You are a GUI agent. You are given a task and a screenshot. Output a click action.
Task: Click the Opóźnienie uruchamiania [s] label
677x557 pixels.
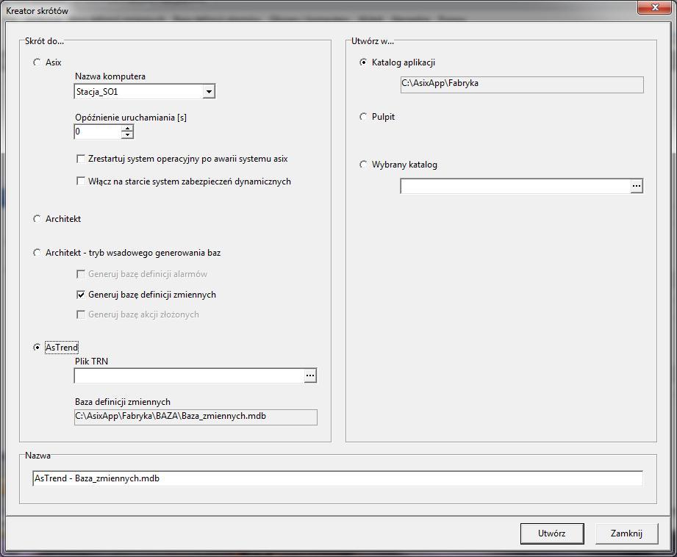click(x=131, y=118)
